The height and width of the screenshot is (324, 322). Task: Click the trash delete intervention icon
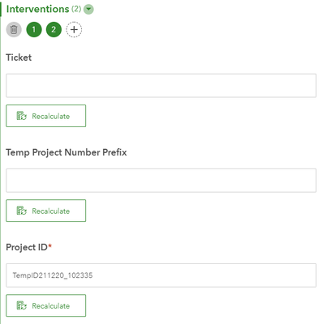(14, 29)
